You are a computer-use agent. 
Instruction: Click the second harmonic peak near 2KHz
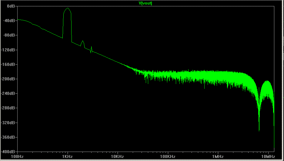[x=82, y=41]
